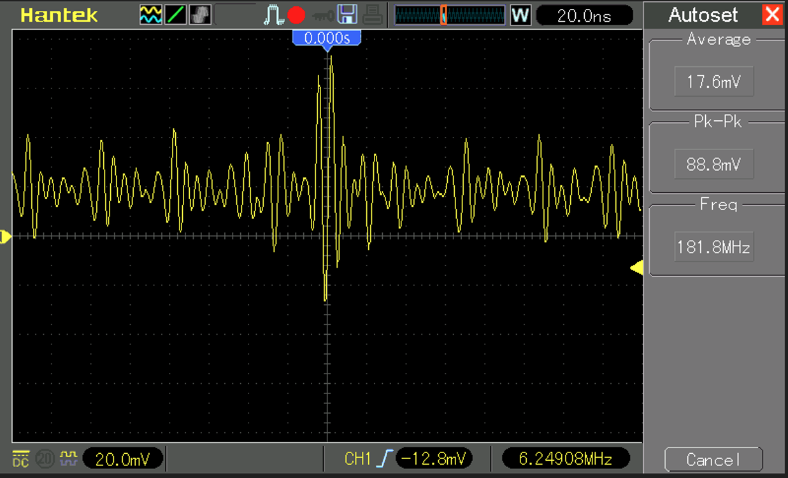Click the green diagonal line icon

click(x=175, y=15)
